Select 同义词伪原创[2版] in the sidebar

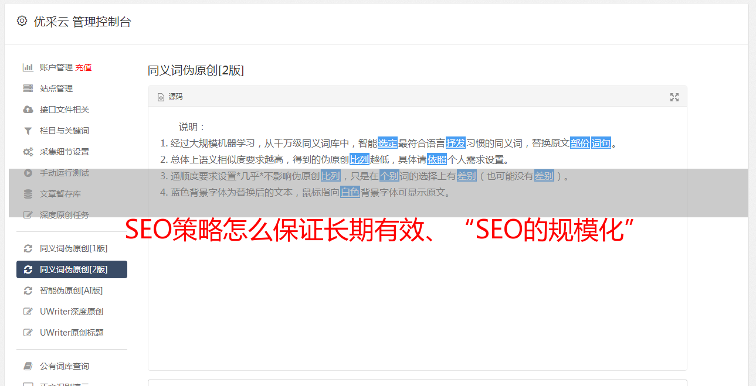pyautogui.click(x=72, y=269)
